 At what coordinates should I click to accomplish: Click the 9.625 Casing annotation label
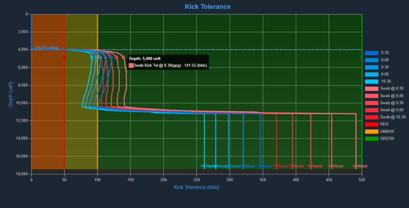46,47
